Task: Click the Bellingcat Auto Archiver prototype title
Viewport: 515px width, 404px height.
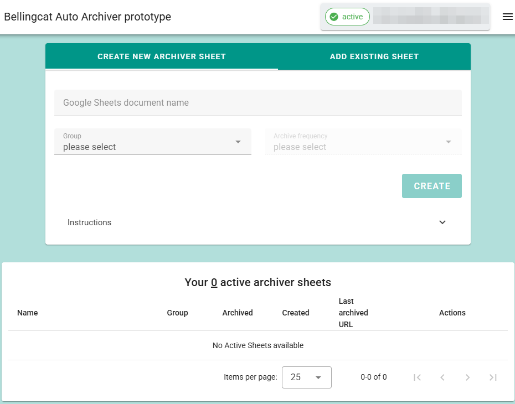Action: point(87,17)
